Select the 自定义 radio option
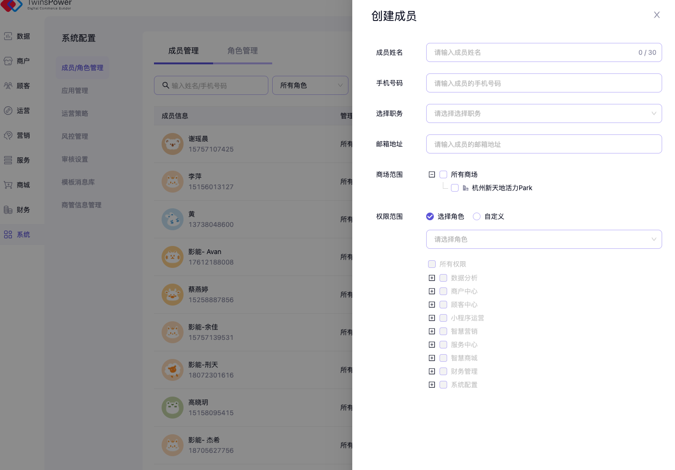675x470 pixels. pyautogui.click(x=477, y=216)
